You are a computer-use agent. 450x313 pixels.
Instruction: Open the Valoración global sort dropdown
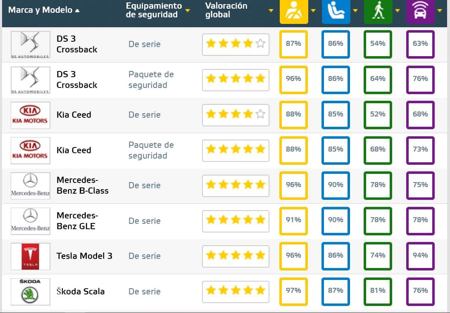pyautogui.click(x=271, y=10)
